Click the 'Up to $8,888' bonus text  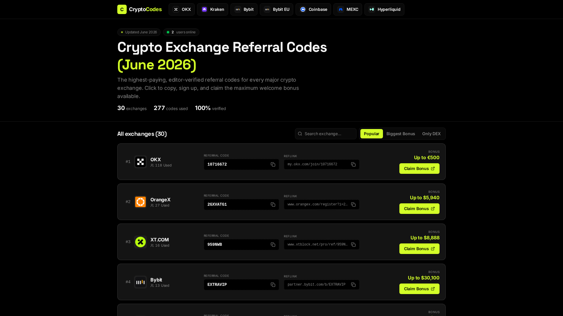click(x=425, y=238)
